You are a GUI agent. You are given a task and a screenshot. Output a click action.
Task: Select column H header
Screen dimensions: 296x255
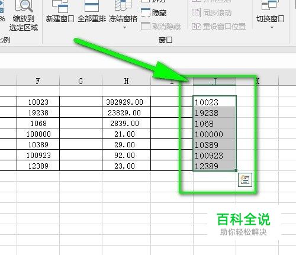coord(126,81)
